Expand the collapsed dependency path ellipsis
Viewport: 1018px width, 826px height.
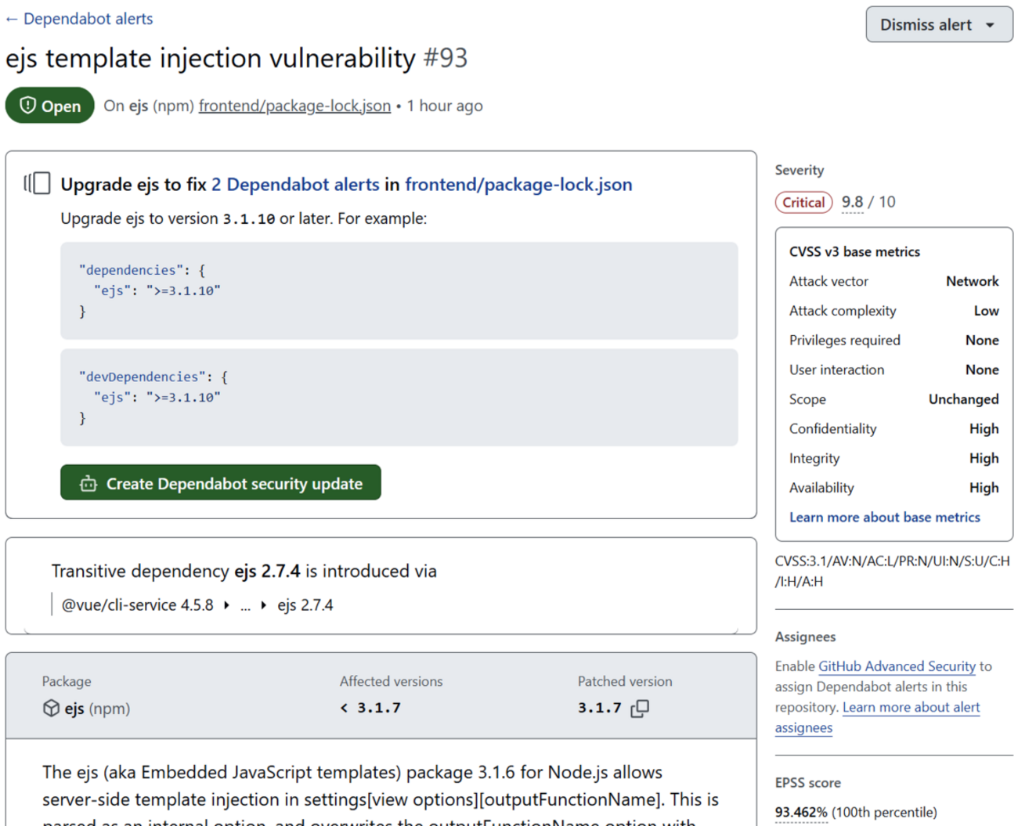[245, 605]
